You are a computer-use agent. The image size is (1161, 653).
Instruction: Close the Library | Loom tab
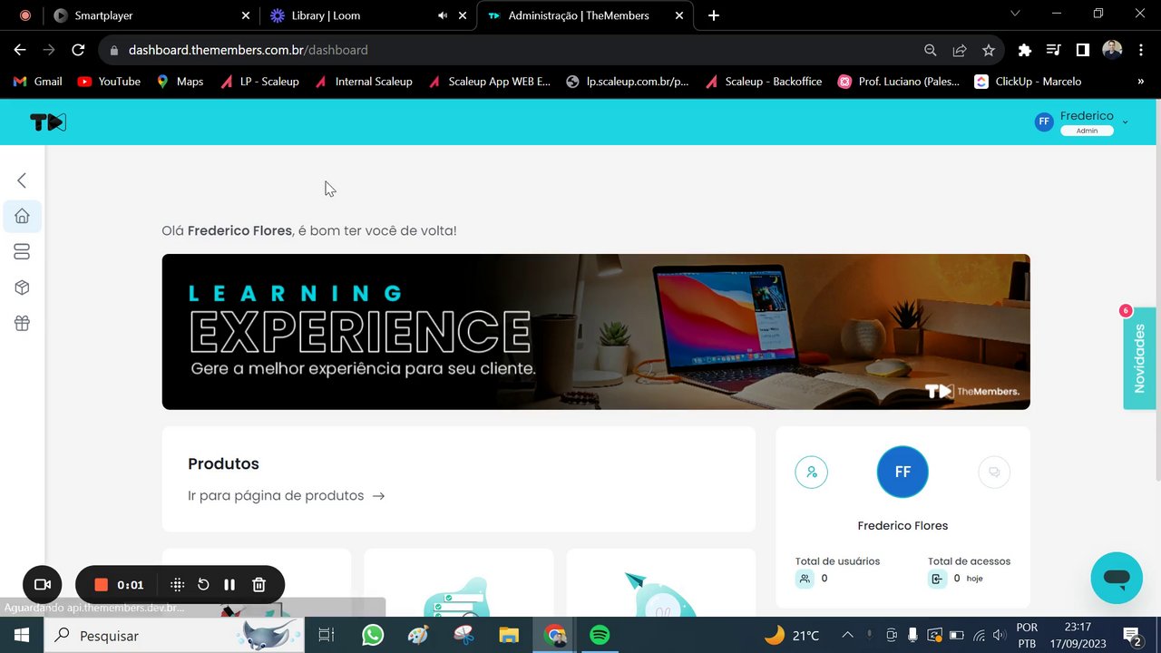click(463, 15)
